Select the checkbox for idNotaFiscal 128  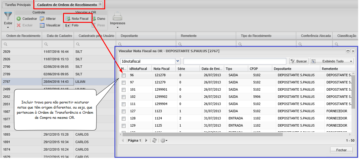pos(123,118)
